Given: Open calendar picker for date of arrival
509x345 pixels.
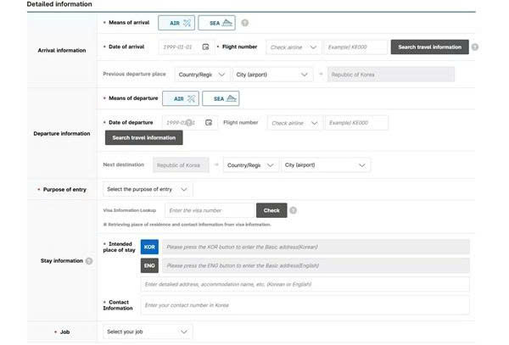Looking at the screenshot, I should tap(205, 47).
